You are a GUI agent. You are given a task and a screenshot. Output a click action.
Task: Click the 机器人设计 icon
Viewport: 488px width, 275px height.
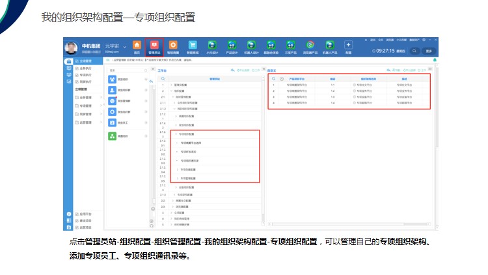pyautogui.click(x=251, y=46)
